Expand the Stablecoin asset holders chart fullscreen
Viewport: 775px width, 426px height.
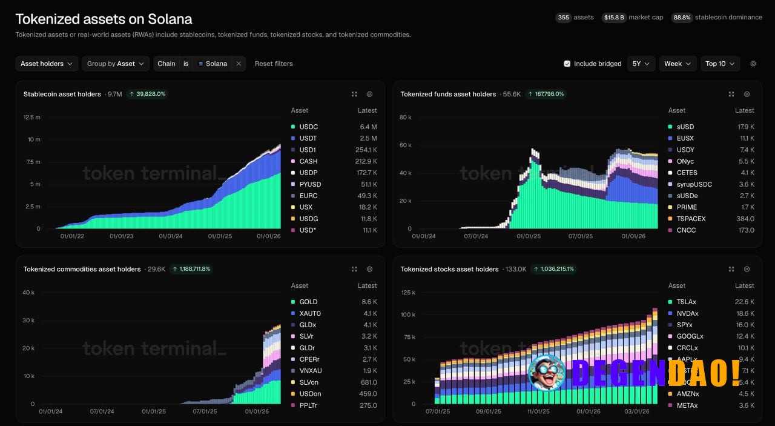(x=354, y=94)
